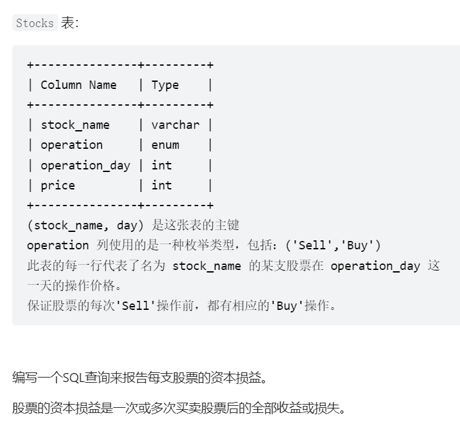Image resolution: width=460 pixels, height=422 pixels.
Task: Click "operation_day" inside the description sentence
Action: pos(375,265)
